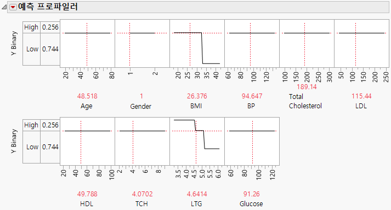Select the BP axis label
Viewport: 391px width, 210px height.
click(251, 106)
